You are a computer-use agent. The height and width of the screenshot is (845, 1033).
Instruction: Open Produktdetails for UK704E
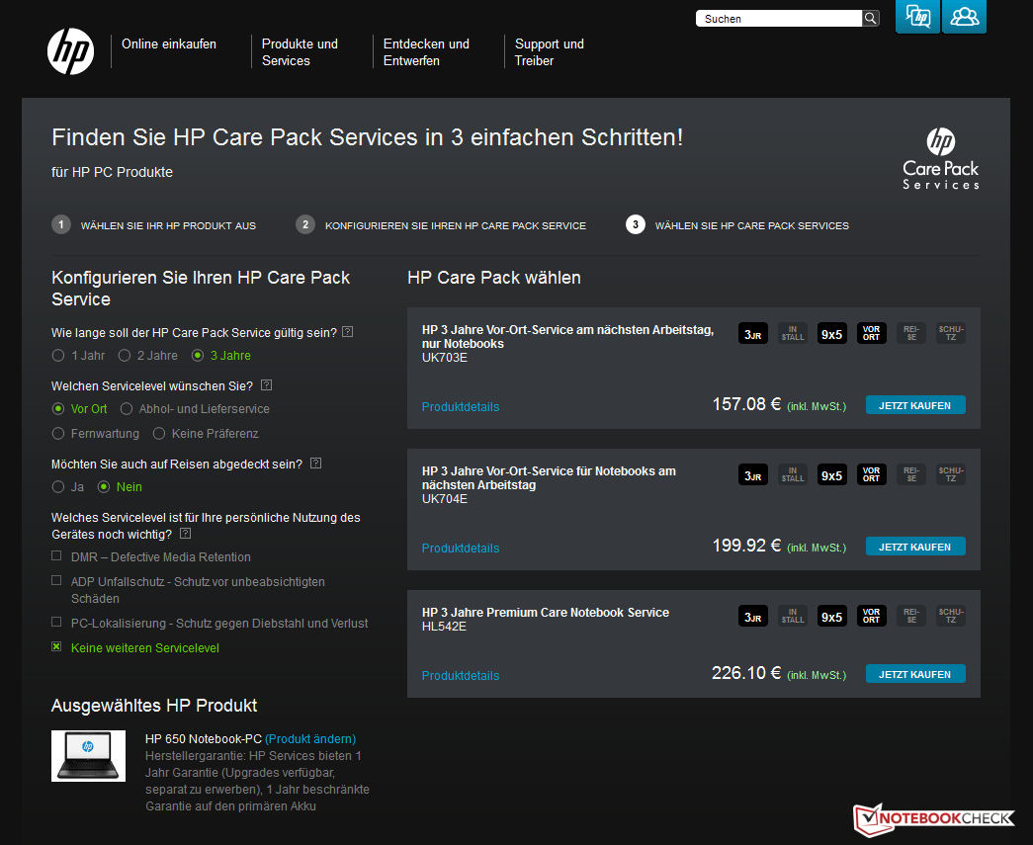pos(461,548)
